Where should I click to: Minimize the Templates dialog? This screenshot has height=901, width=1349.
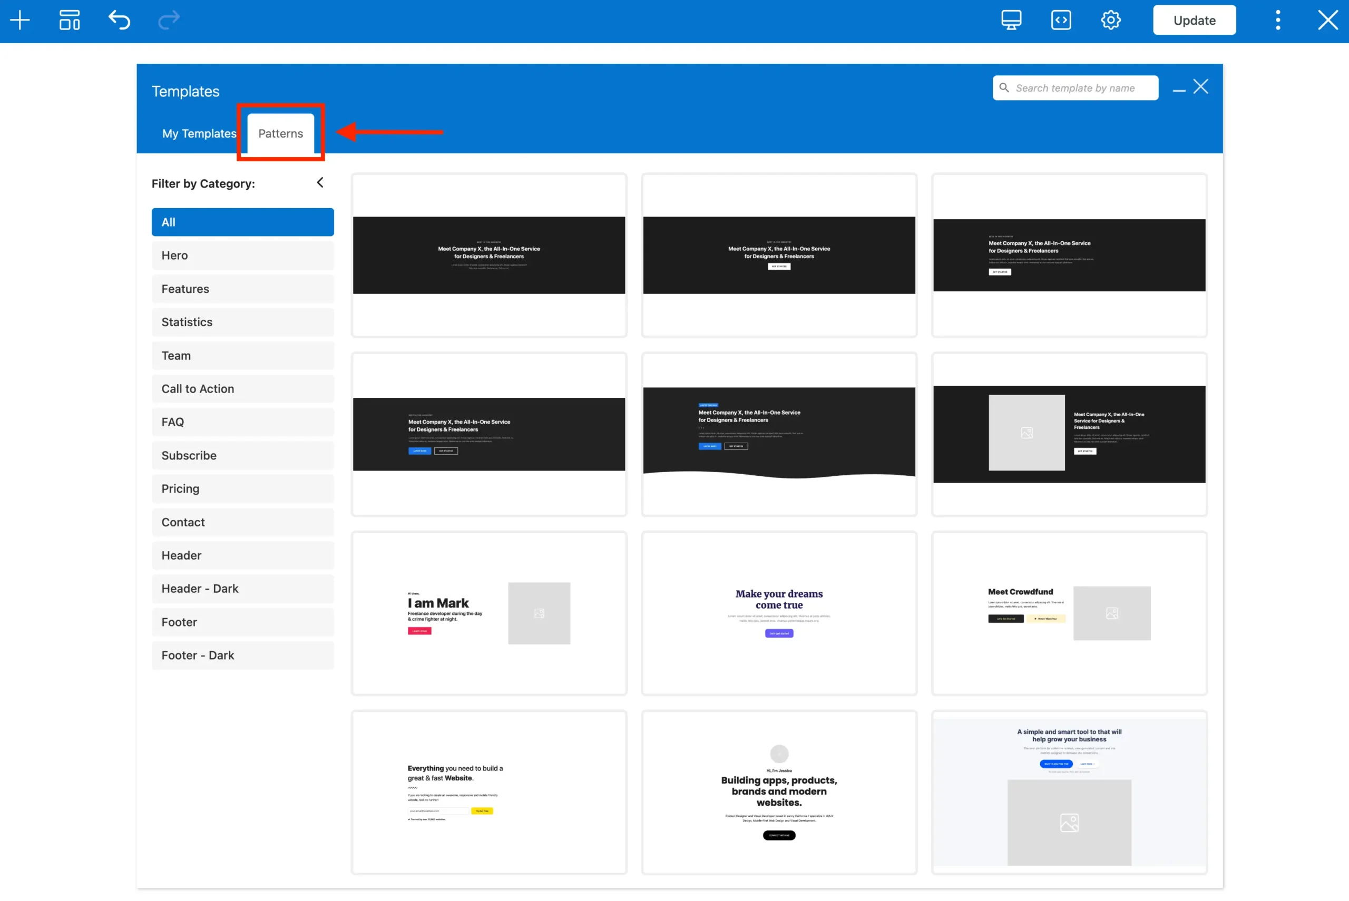coord(1179,89)
